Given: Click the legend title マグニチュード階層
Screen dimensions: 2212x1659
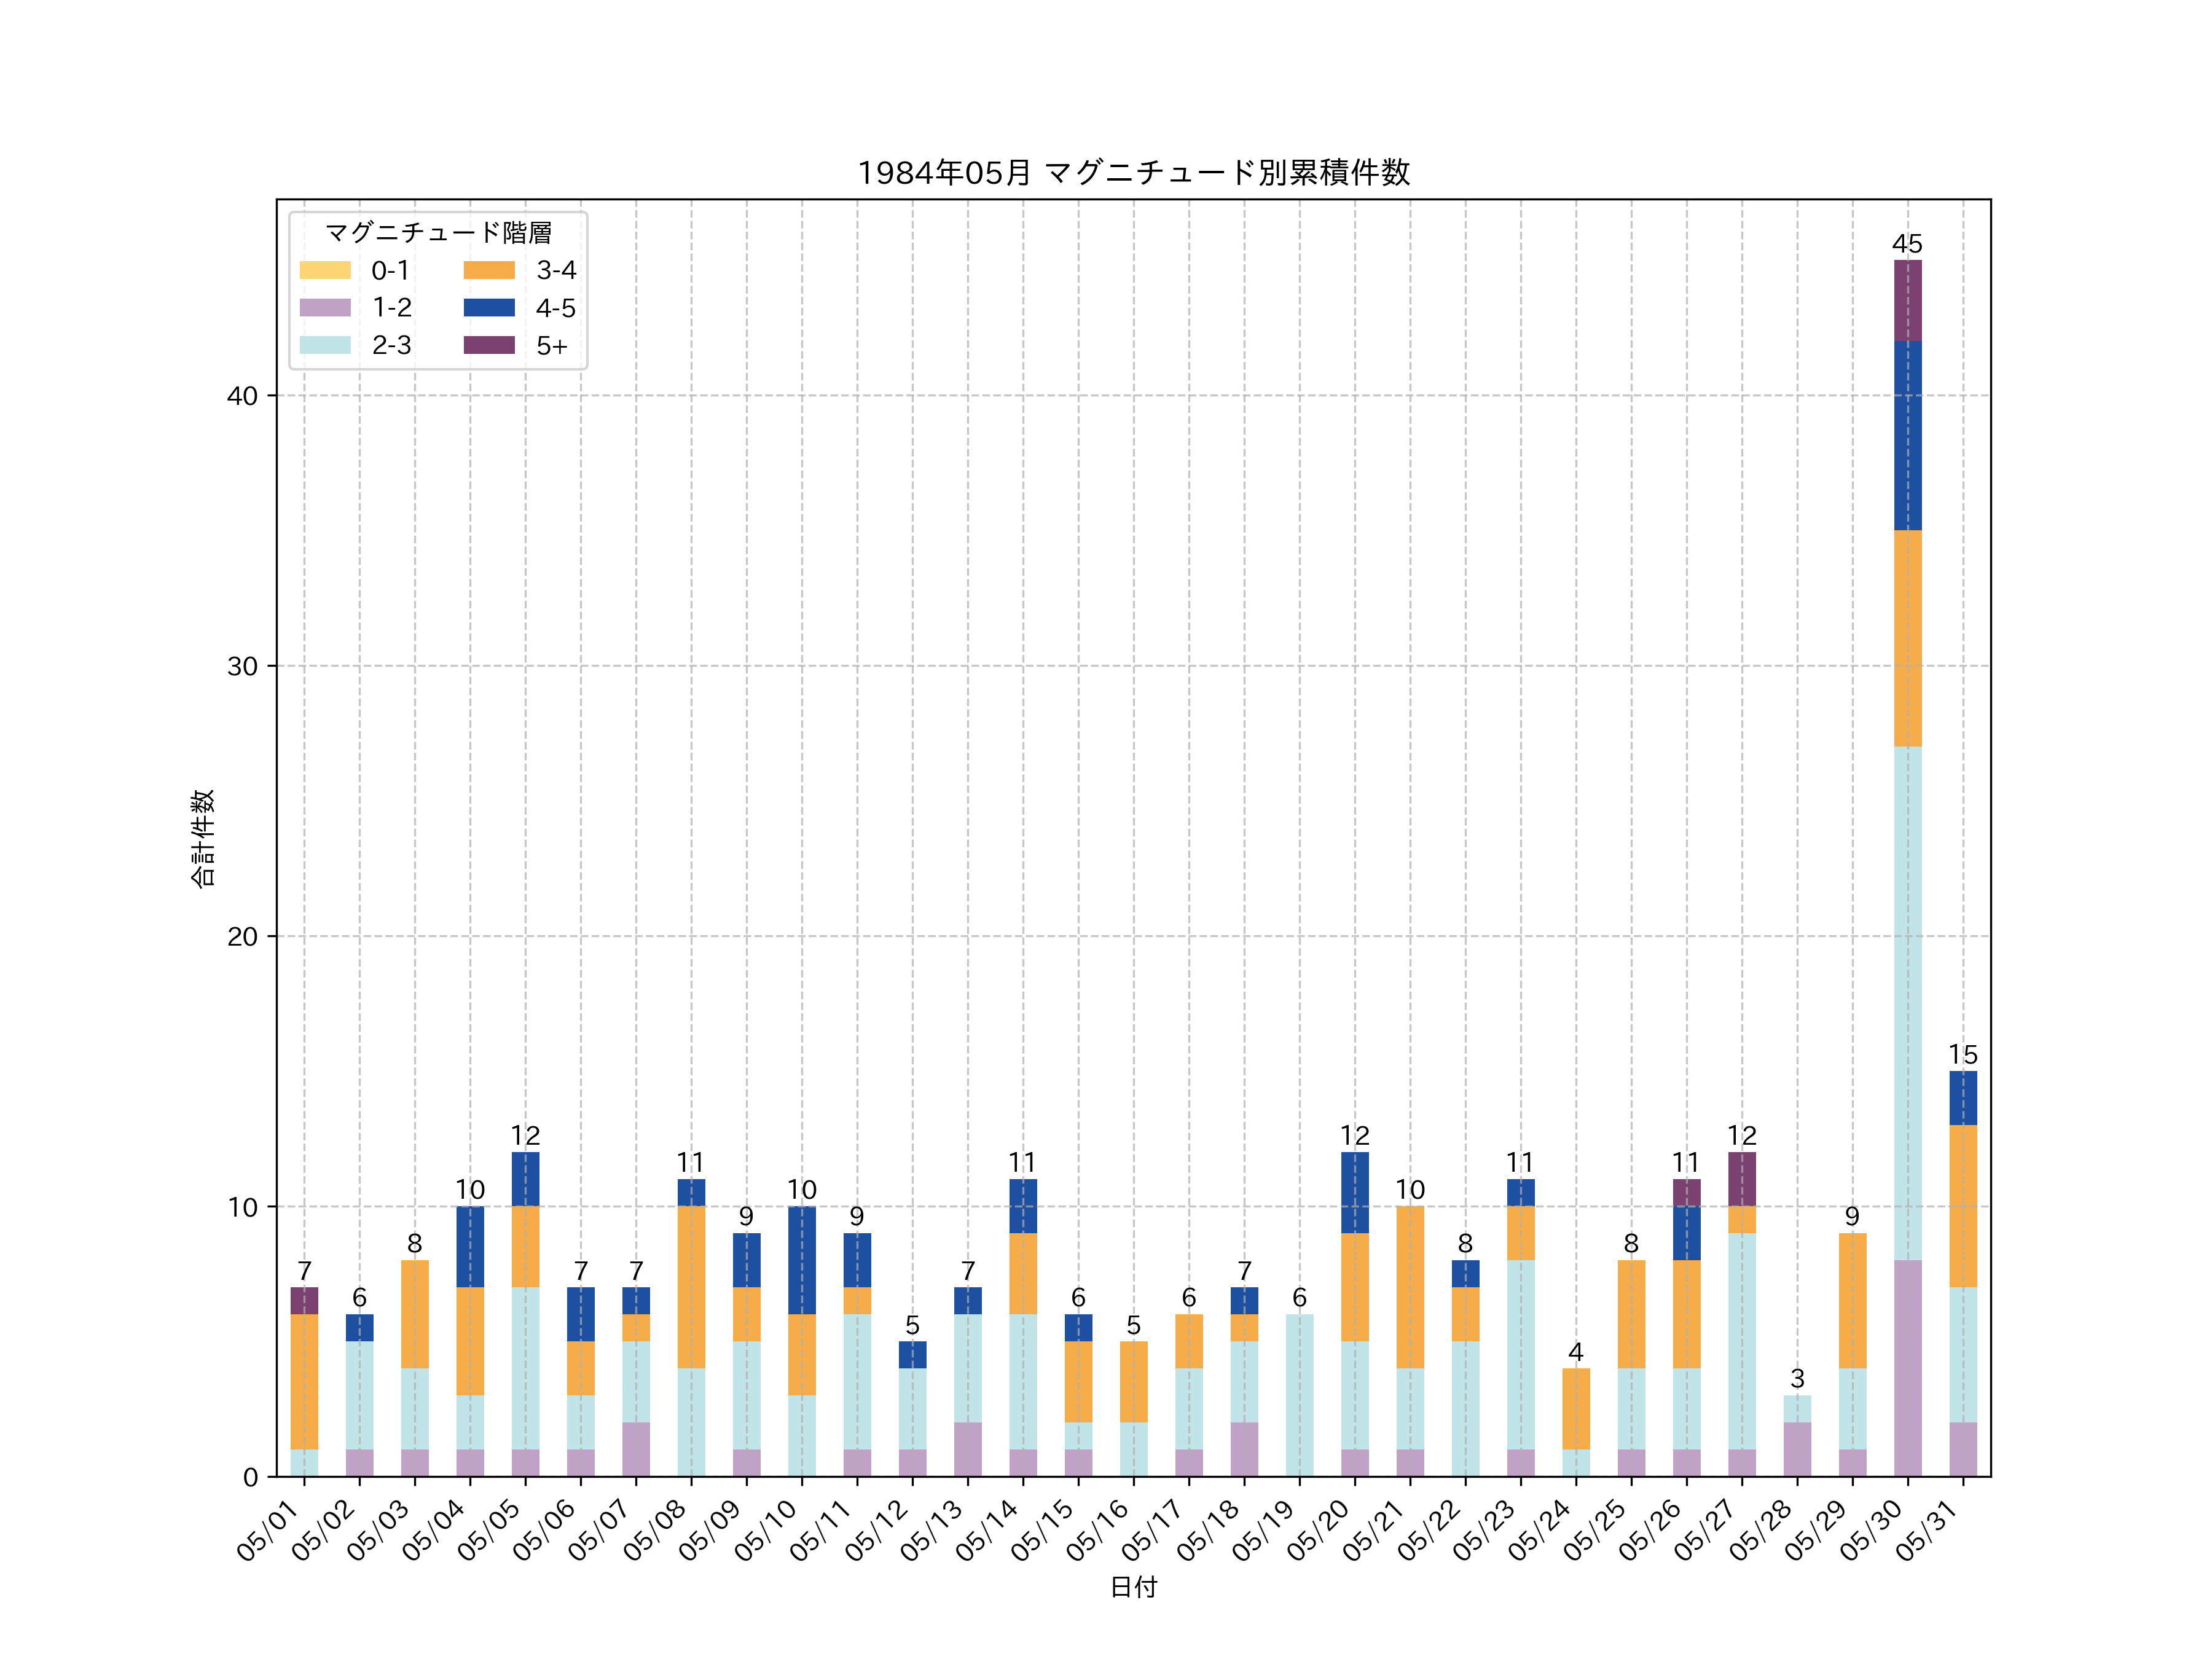Looking at the screenshot, I should 438,233.
